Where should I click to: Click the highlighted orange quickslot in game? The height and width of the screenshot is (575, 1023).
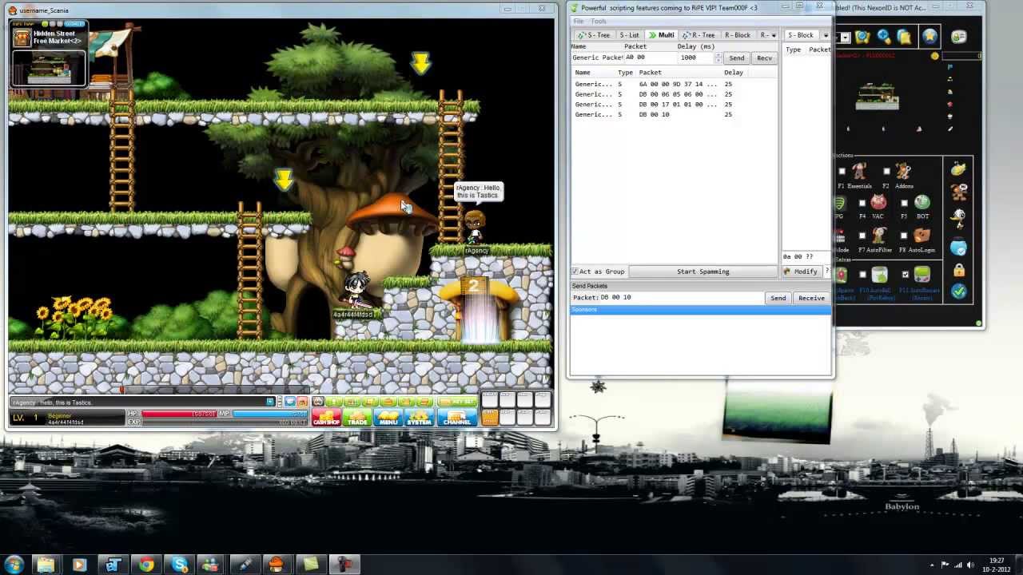[489, 417]
